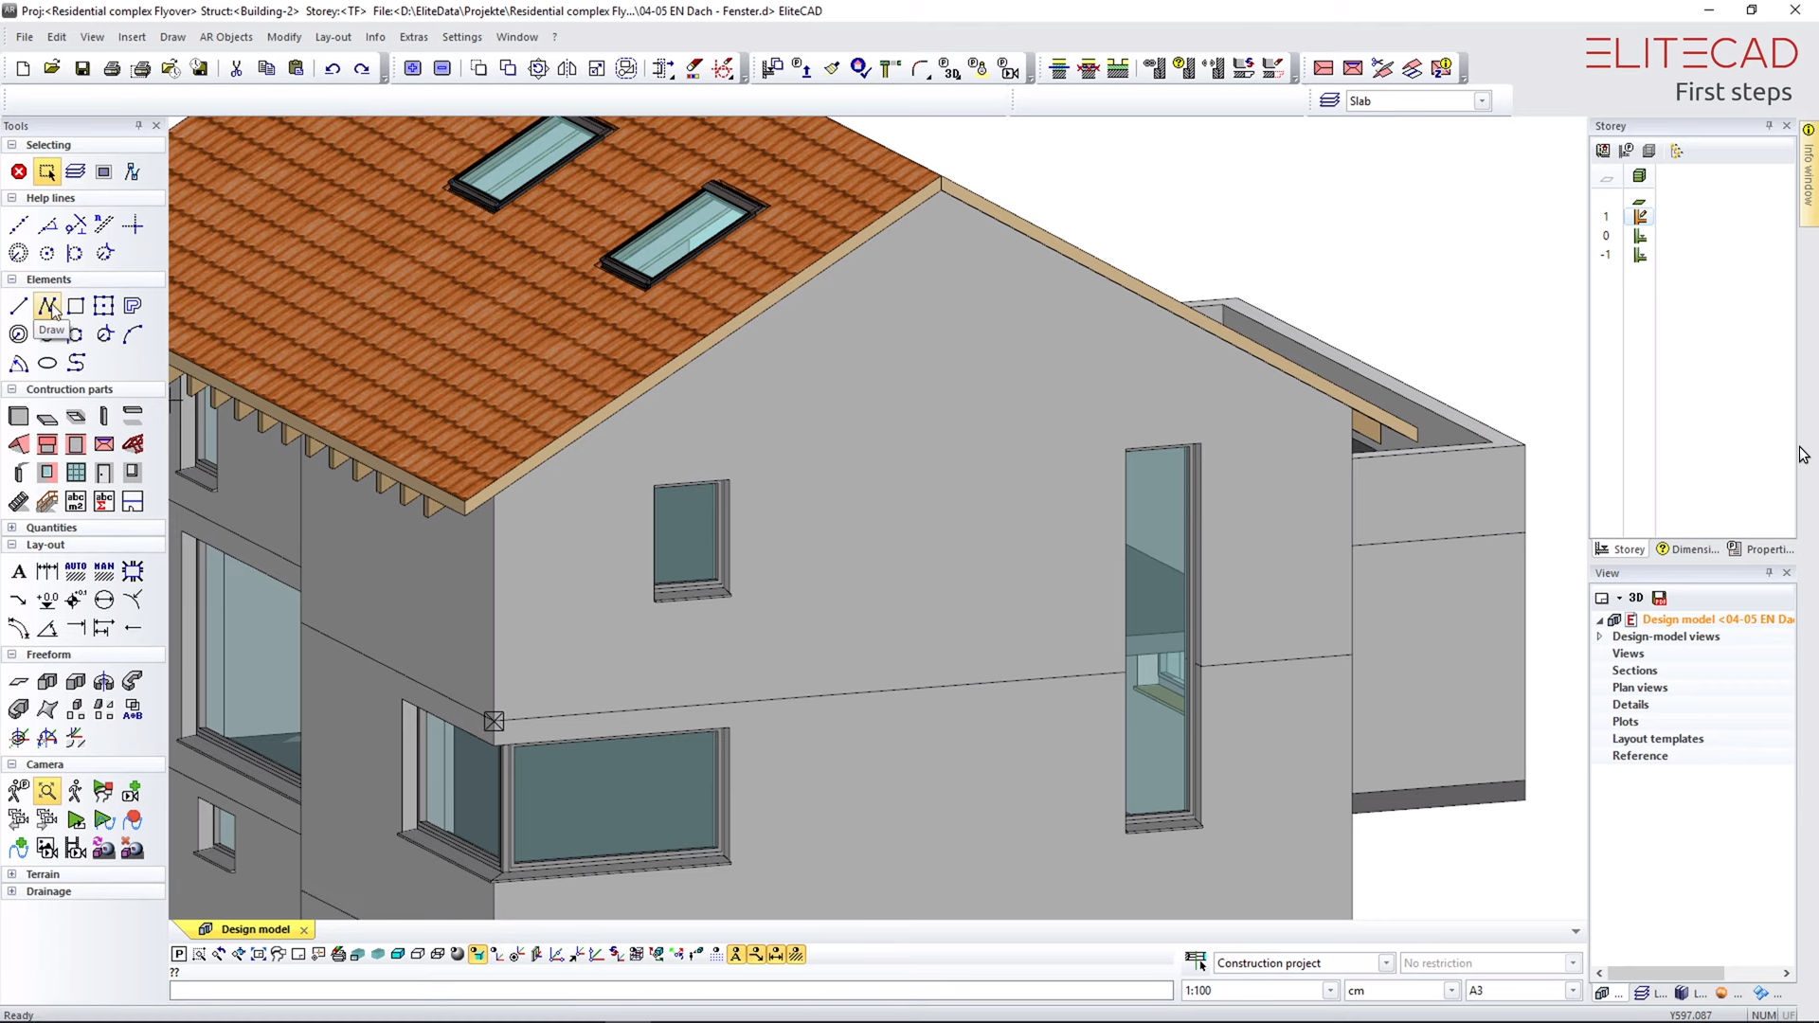Toggle the highlighted dimension display button
The image size is (1819, 1023).
click(x=776, y=954)
